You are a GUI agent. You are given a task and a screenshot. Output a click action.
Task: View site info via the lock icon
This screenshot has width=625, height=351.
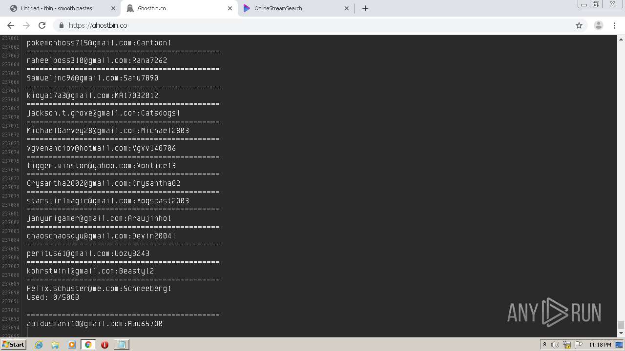pyautogui.click(x=62, y=25)
